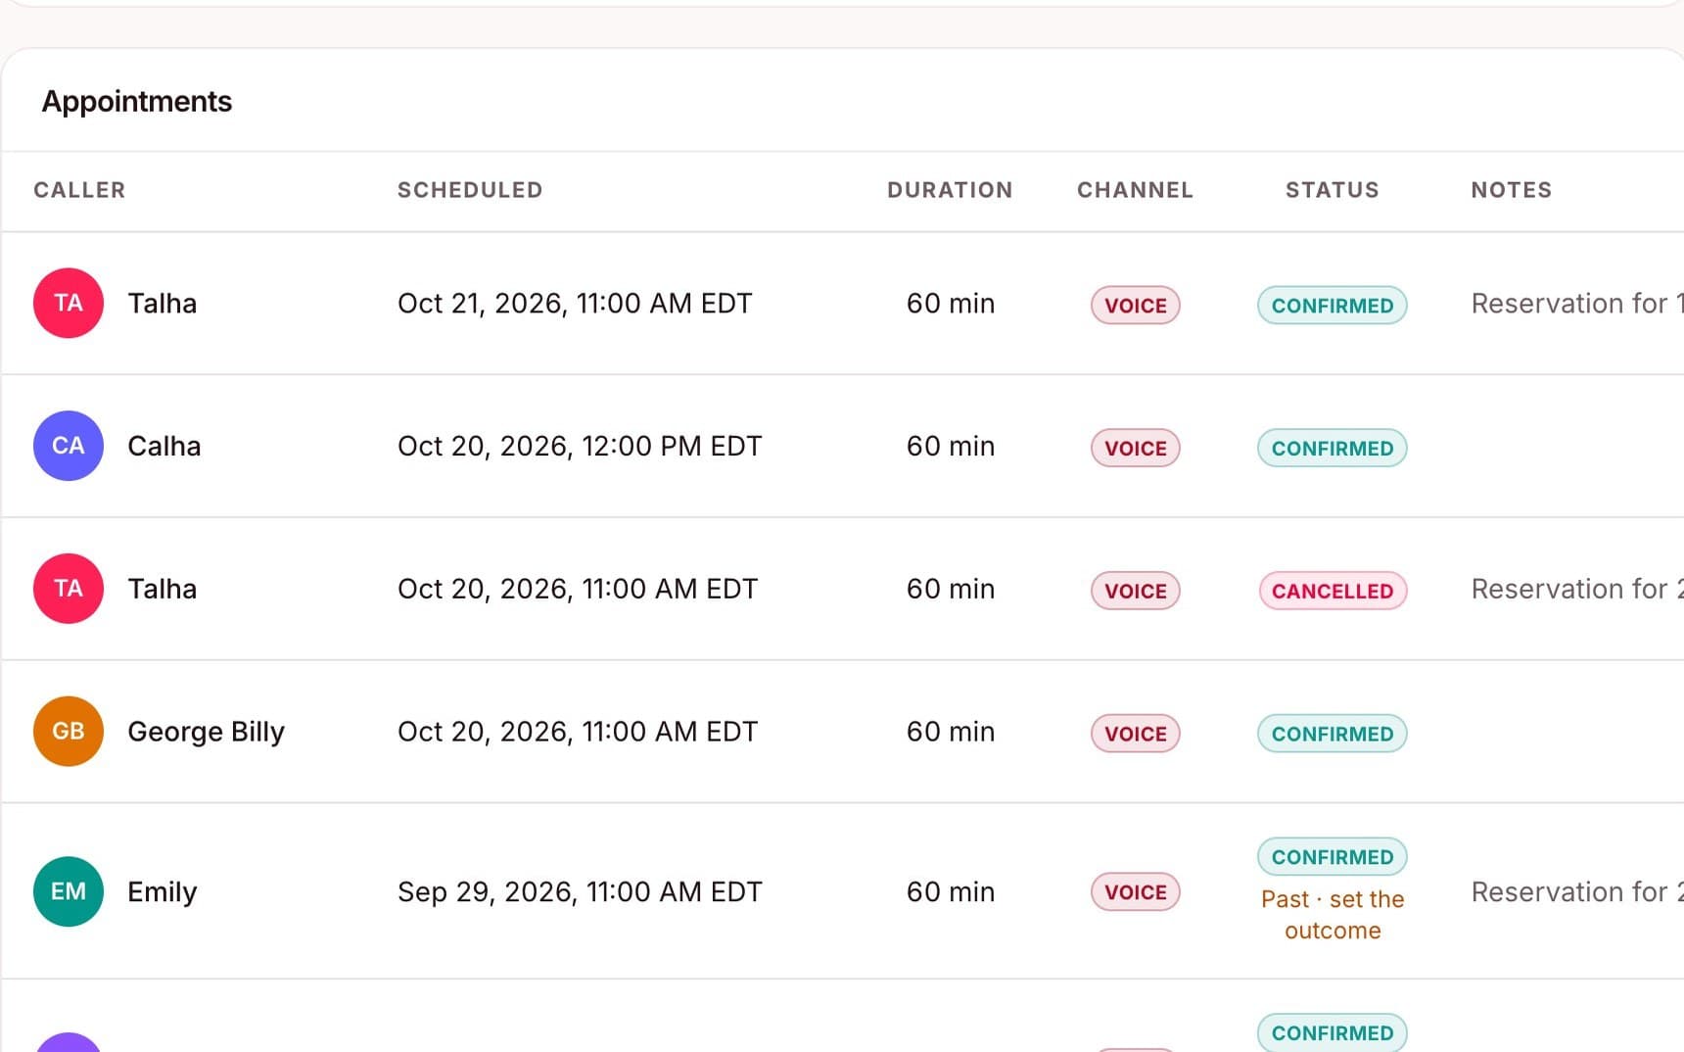Click the VOICE badge in the cancelled Talha row

point(1136,591)
